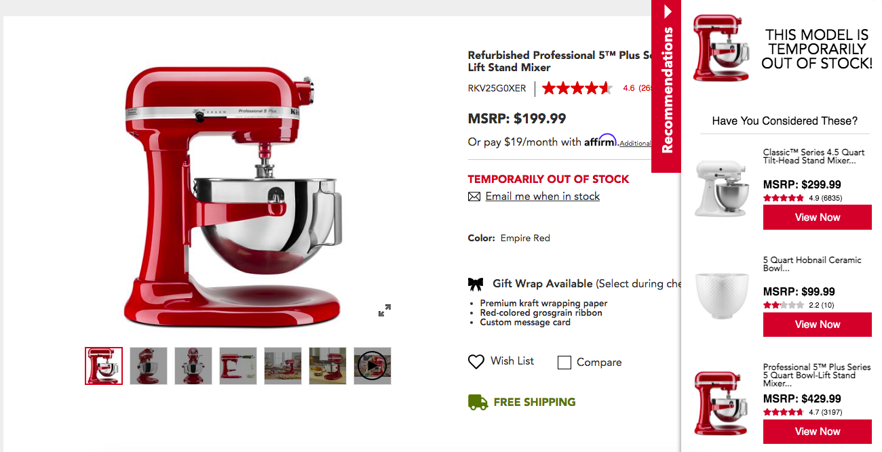This screenshot has height=452, width=882.
Task: Open the Email me when in stock link
Action: [x=543, y=197]
